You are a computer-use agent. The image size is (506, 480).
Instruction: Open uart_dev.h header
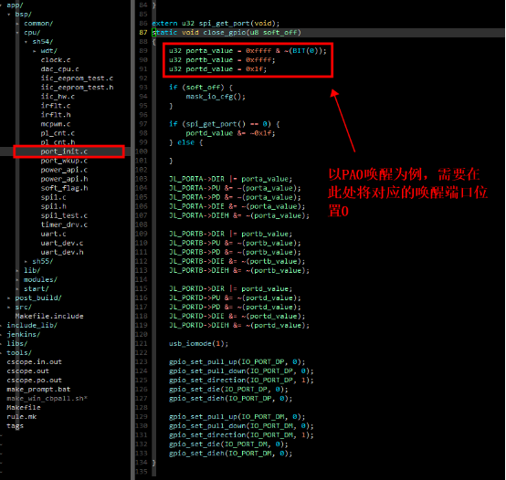pyautogui.click(x=62, y=252)
